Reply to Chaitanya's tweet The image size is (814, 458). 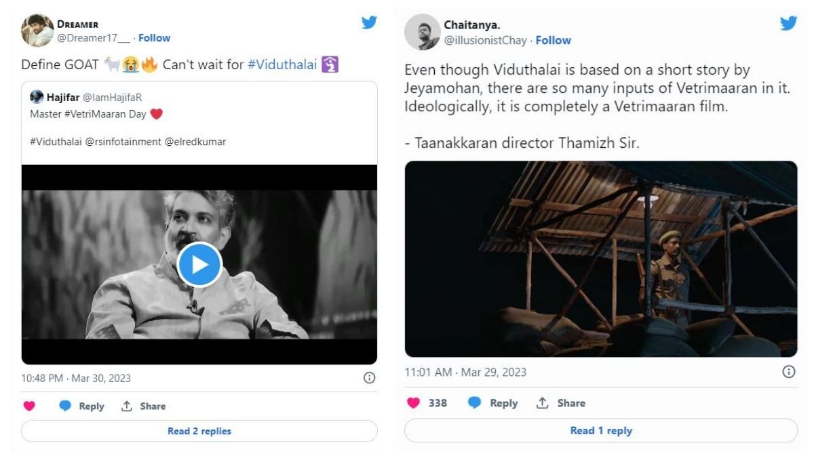pyautogui.click(x=494, y=403)
